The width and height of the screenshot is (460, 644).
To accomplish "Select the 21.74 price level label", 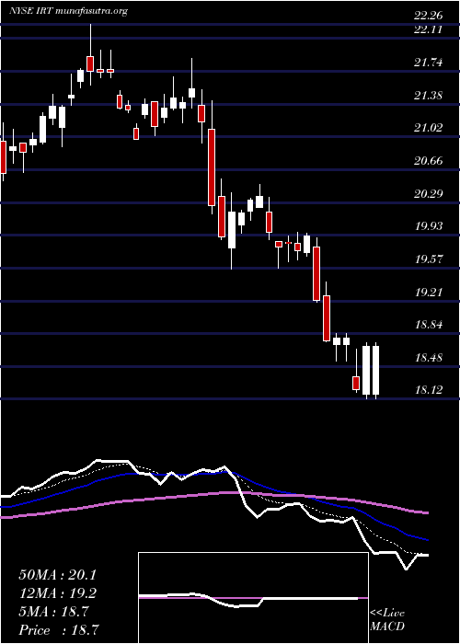I will click(428, 63).
